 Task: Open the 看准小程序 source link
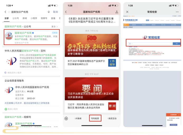click(11, 109)
